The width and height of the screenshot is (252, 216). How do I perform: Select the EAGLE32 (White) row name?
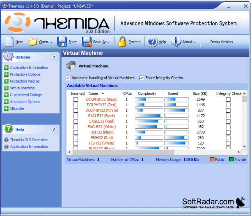[102, 127]
